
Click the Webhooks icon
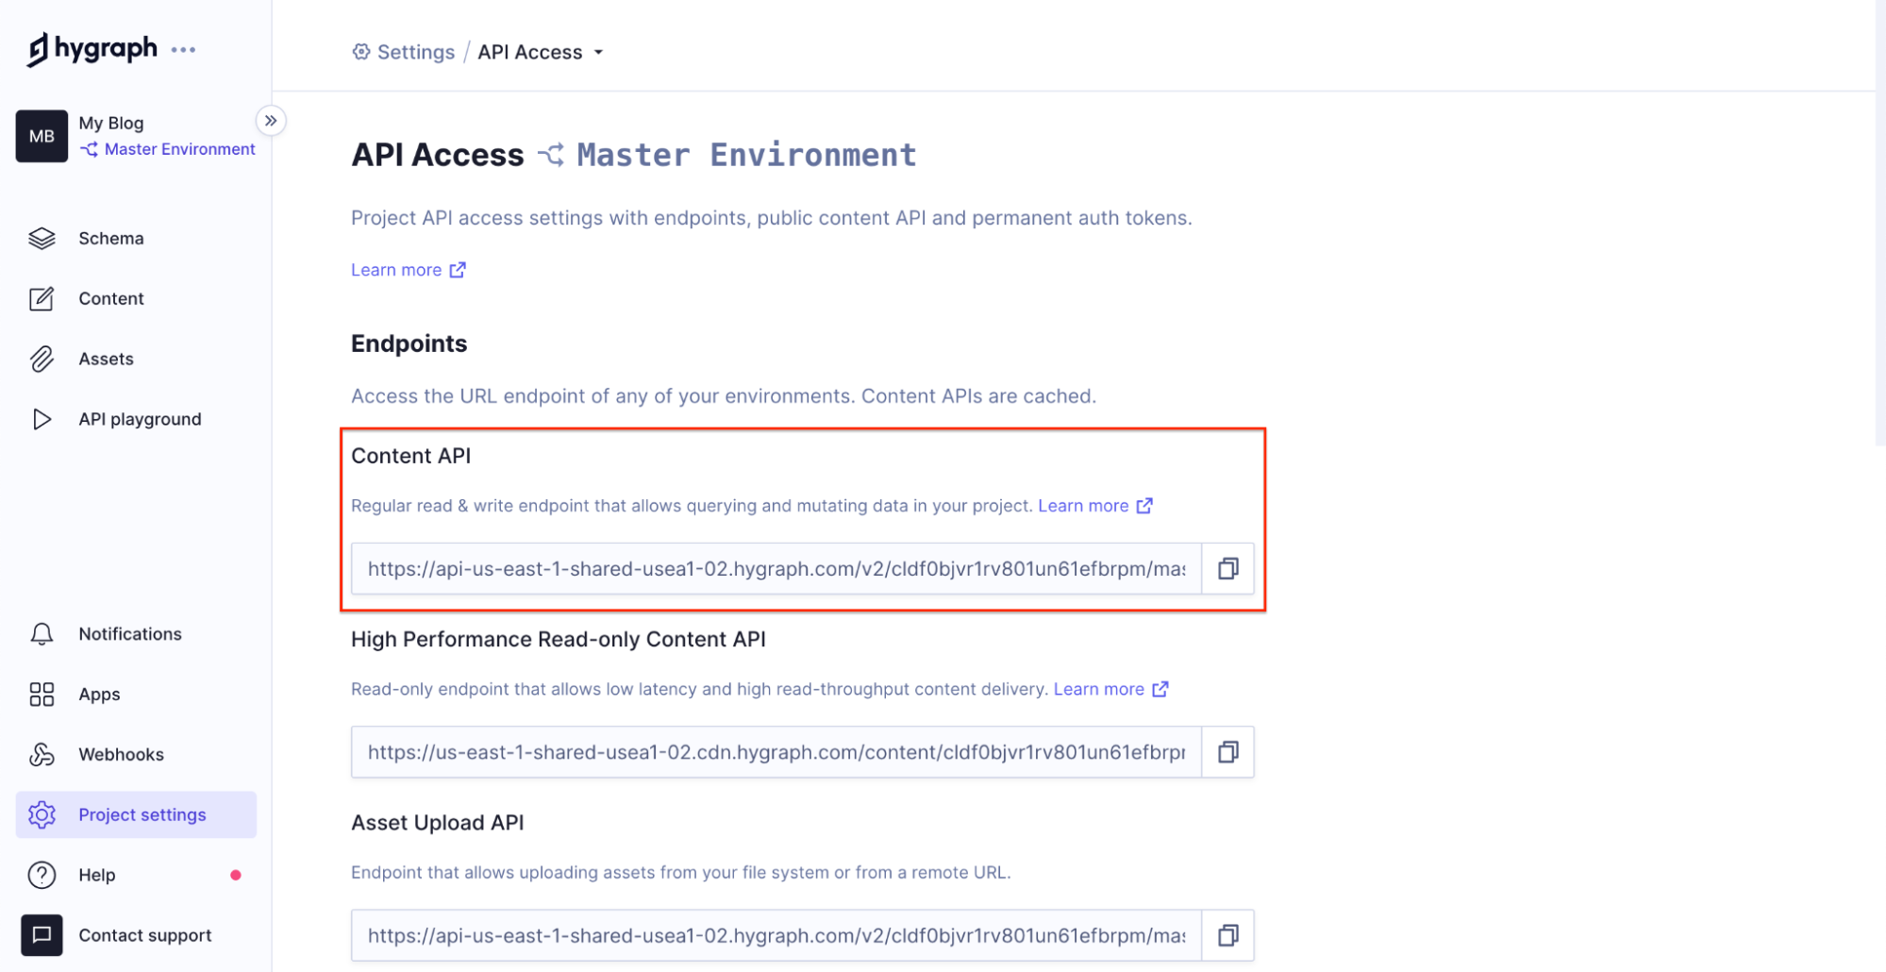[x=42, y=755]
